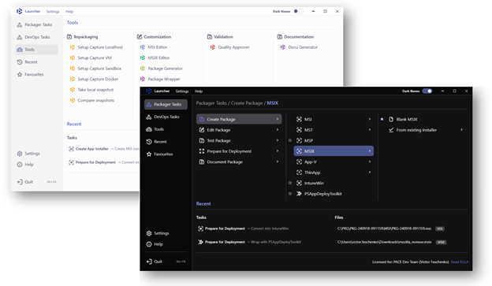492x286 pixels.
Task: Click Packager Tasks breadcrumb link
Action: [211, 103]
